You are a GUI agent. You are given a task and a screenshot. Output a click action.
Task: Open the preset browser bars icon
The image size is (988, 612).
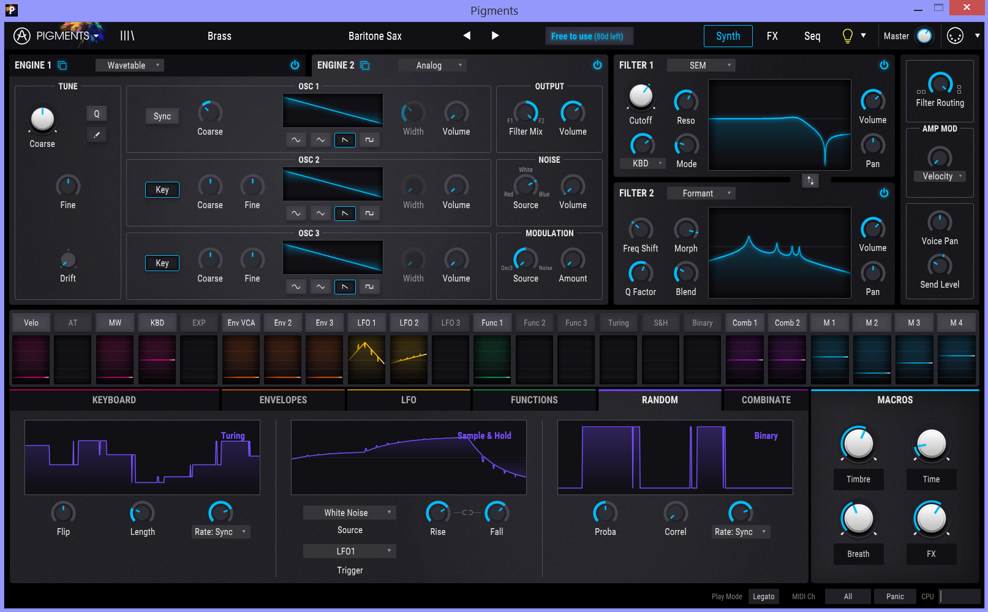127,36
